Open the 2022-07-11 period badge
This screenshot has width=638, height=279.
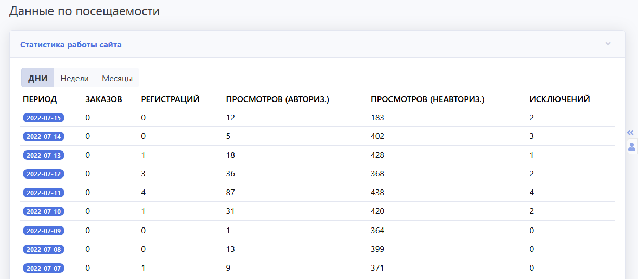point(44,193)
